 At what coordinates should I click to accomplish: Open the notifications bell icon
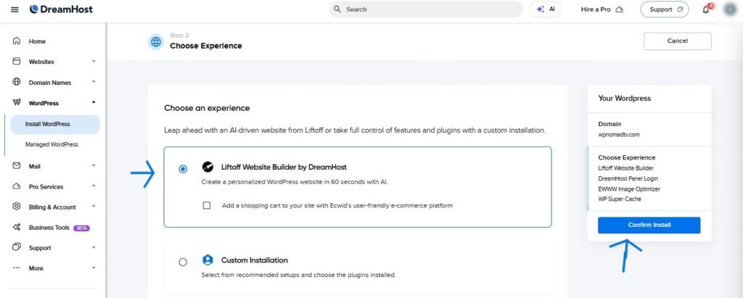706,9
